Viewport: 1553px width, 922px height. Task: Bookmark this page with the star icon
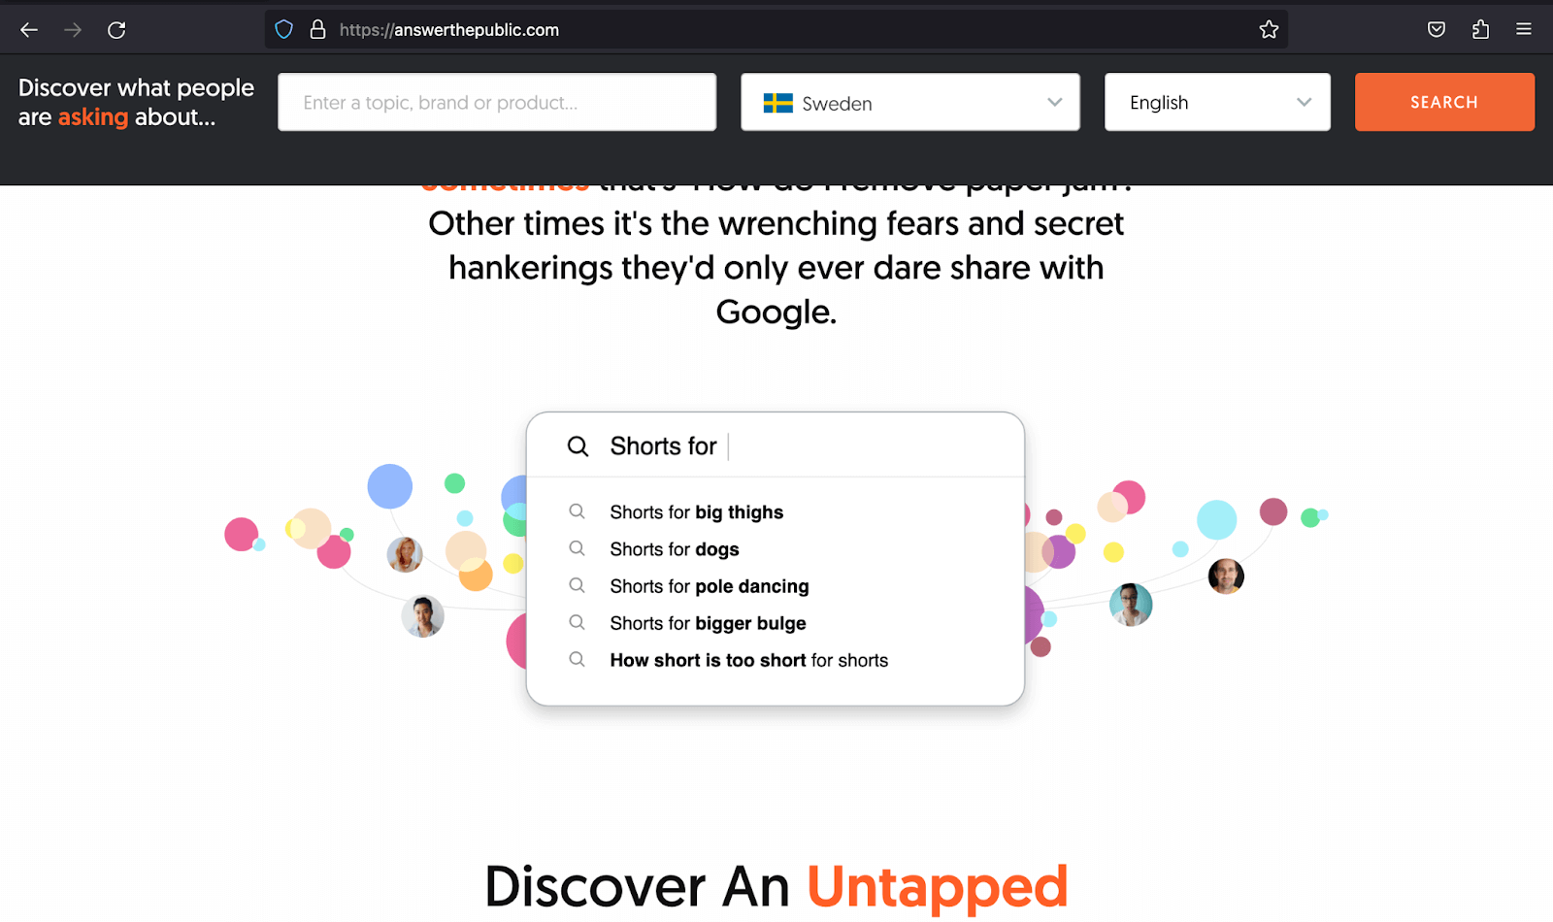(1269, 30)
